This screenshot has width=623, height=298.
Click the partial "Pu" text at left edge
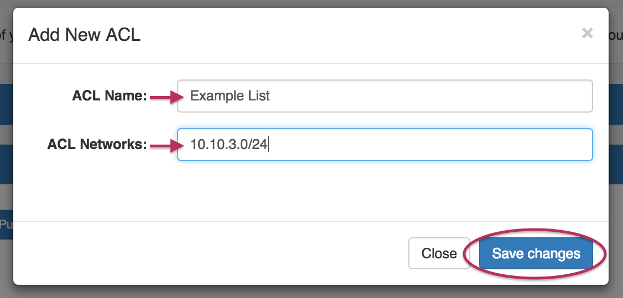(6, 225)
